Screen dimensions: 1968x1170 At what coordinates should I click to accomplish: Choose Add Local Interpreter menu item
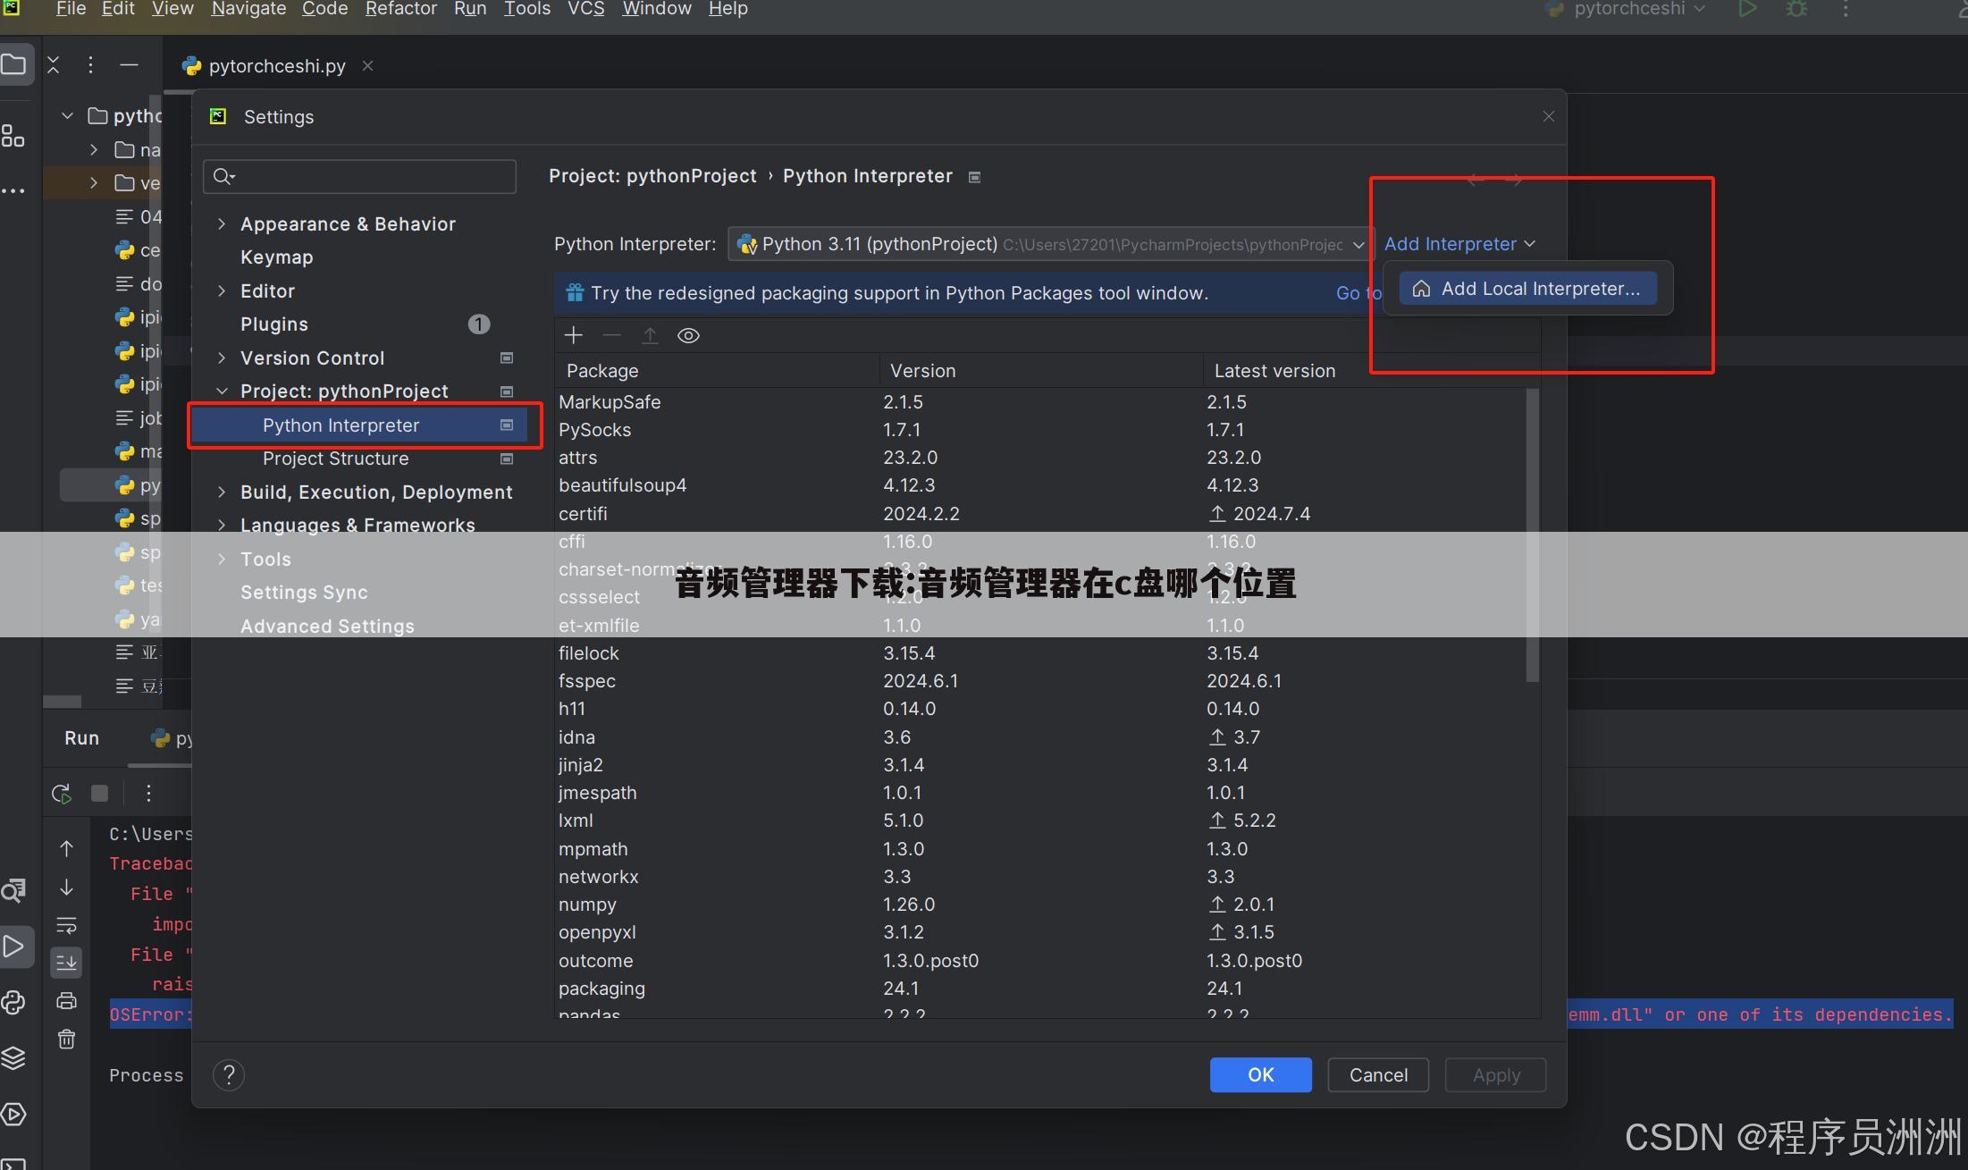point(1527,289)
